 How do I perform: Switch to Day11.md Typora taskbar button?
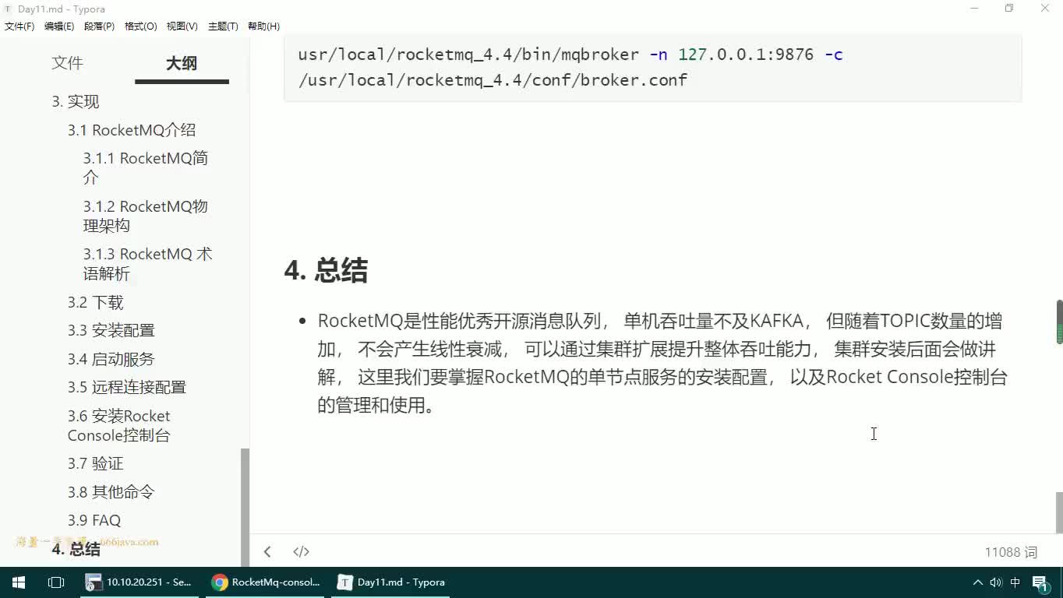tap(392, 582)
